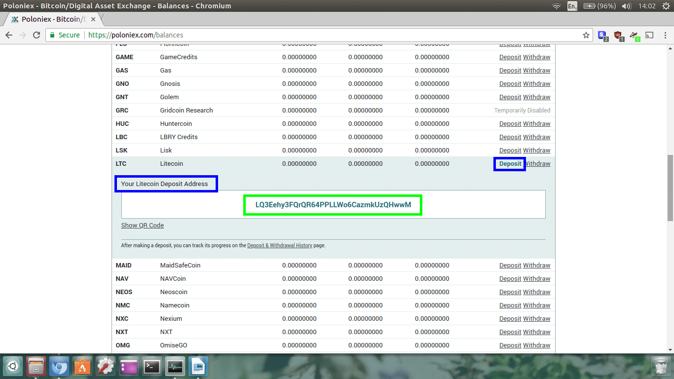This screenshot has width=674, height=379.
Task: Click Withdraw in the Lisk row
Action: (537, 151)
